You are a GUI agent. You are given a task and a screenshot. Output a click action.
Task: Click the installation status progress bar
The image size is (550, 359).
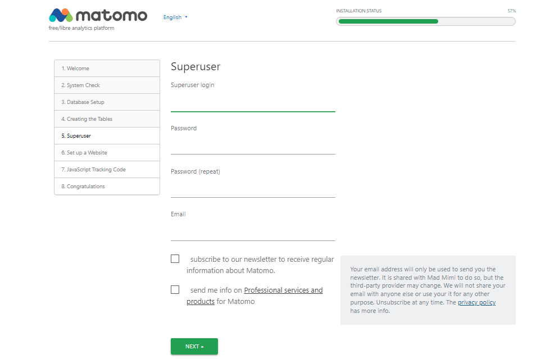425,21
